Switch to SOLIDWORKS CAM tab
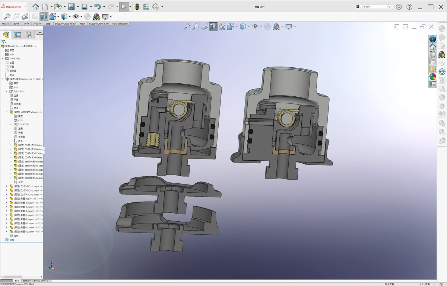This screenshot has height=286, width=447. click(99, 23)
